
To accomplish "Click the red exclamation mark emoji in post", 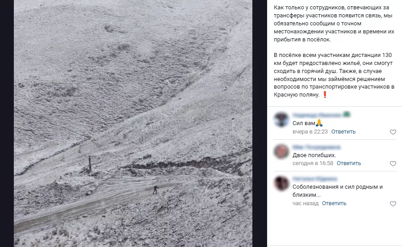I will [325, 95].
